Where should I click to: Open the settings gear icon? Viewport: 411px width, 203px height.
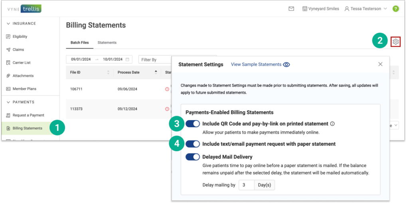pos(395,41)
